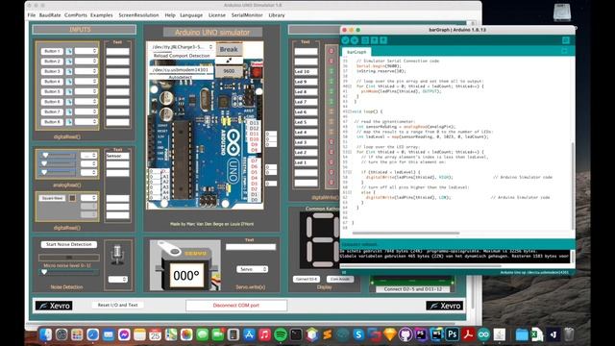615x346 pixels.
Task: Open the COM port dropdown above Reload Comport Detection
Action: click(x=182, y=47)
